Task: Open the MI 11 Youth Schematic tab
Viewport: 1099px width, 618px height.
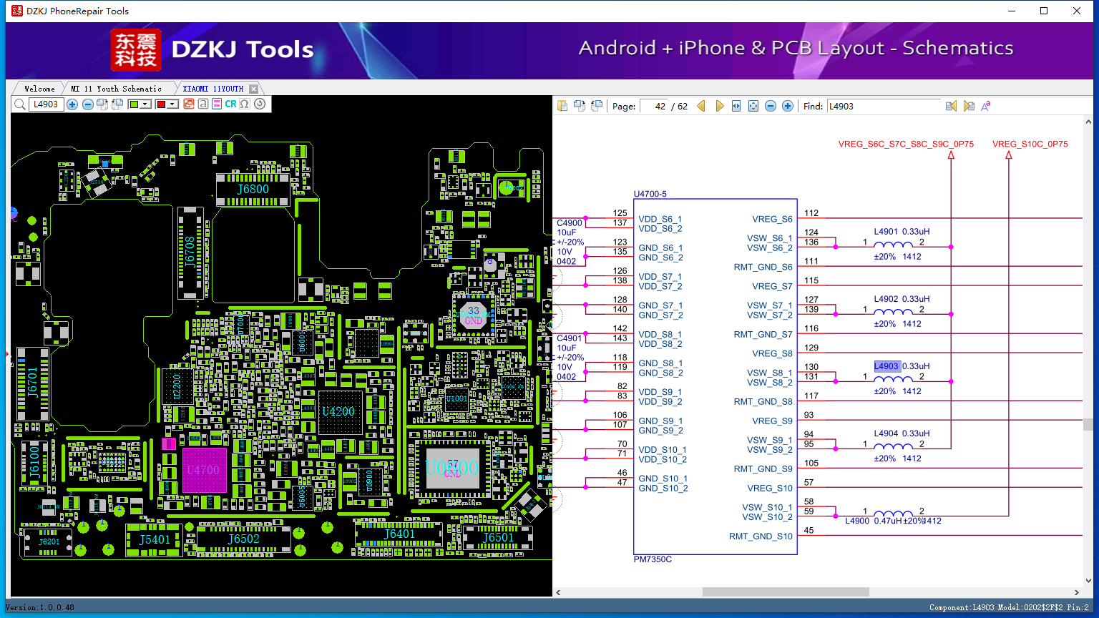Action: 117,89
